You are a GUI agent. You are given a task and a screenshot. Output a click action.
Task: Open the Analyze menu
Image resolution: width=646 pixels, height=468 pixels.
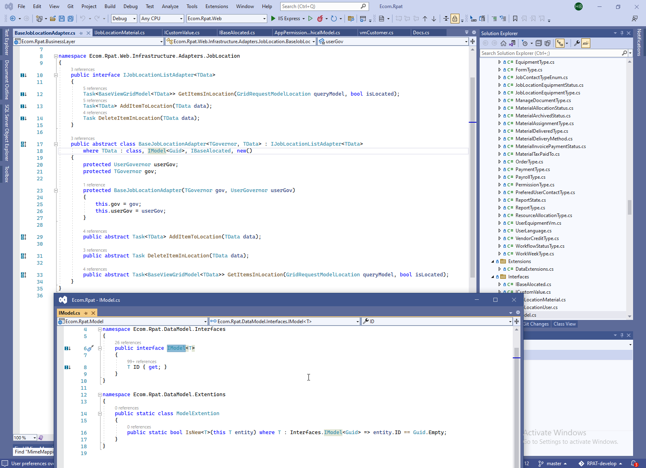(170, 6)
